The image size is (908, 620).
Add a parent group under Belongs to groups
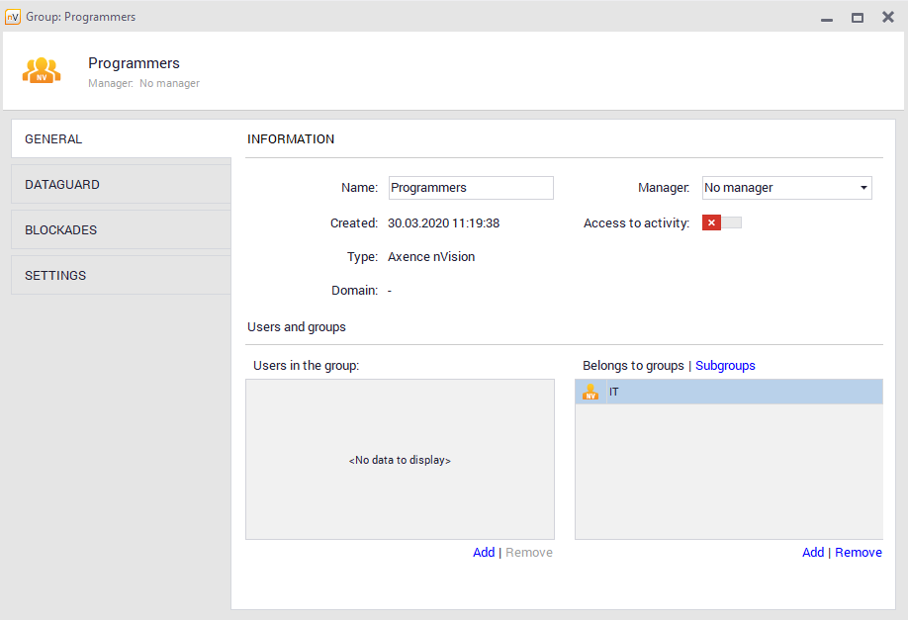pos(812,553)
